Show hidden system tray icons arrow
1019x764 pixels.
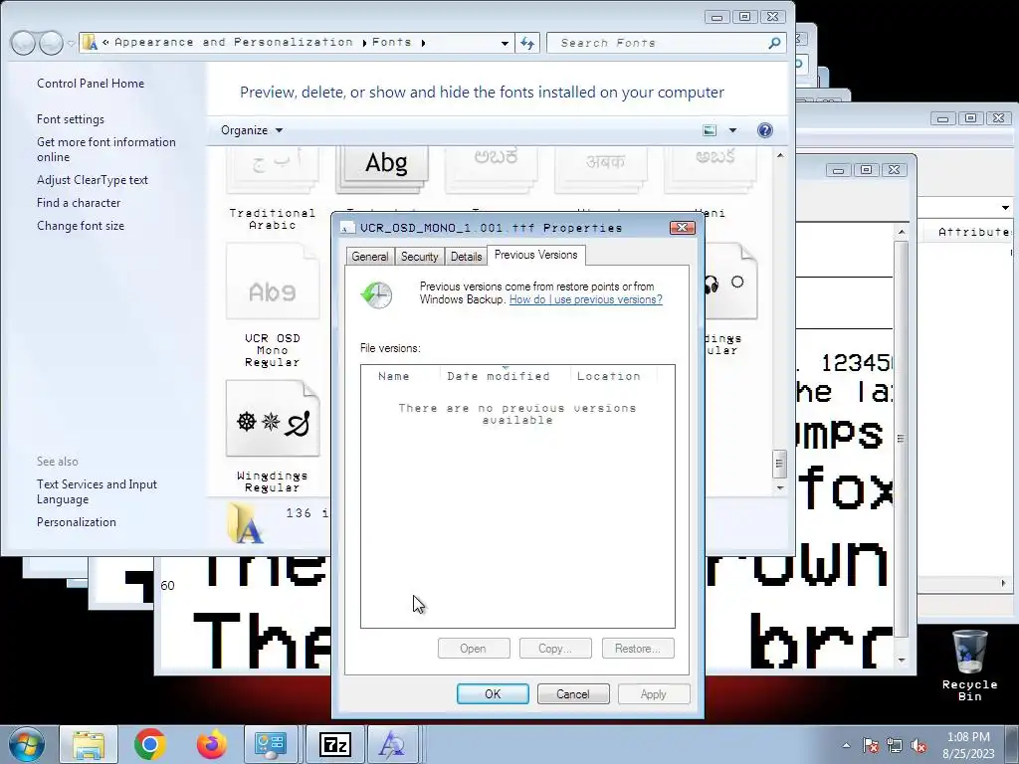click(846, 745)
